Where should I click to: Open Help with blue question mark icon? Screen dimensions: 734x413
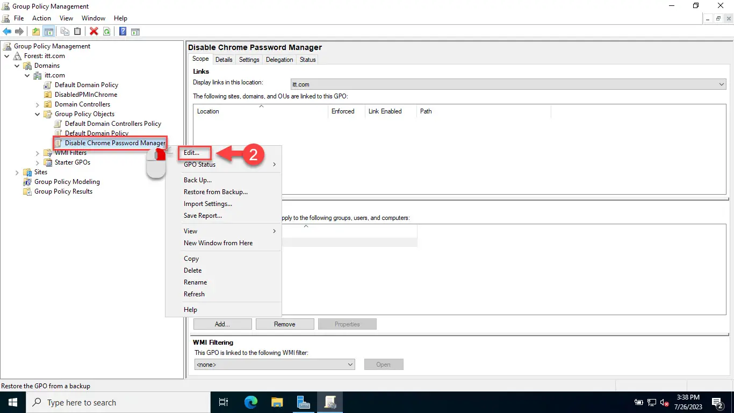pos(123,31)
